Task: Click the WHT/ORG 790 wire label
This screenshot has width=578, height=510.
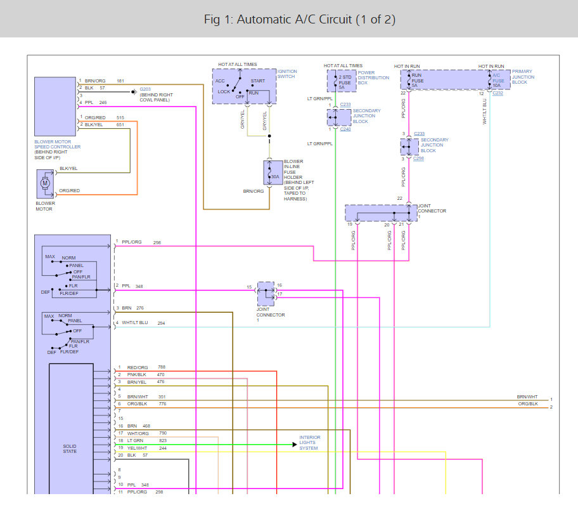Action: point(146,433)
